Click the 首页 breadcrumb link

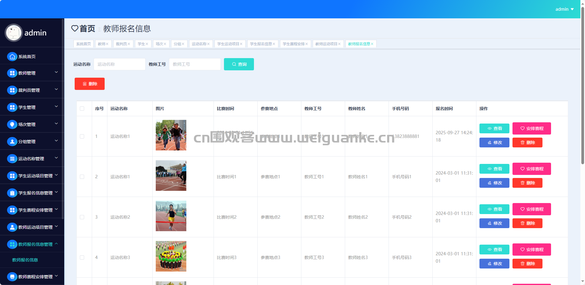(88, 28)
